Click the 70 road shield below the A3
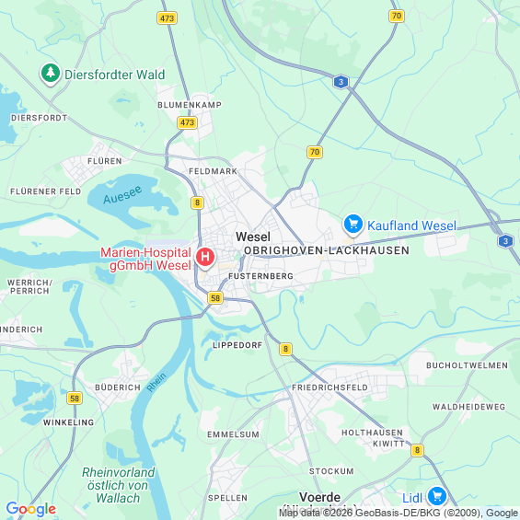The width and height of the screenshot is (520, 520). (315, 152)
